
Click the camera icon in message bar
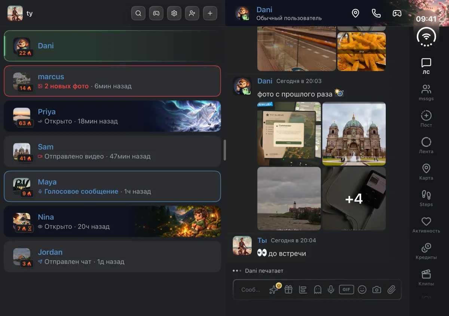[377, 289]
